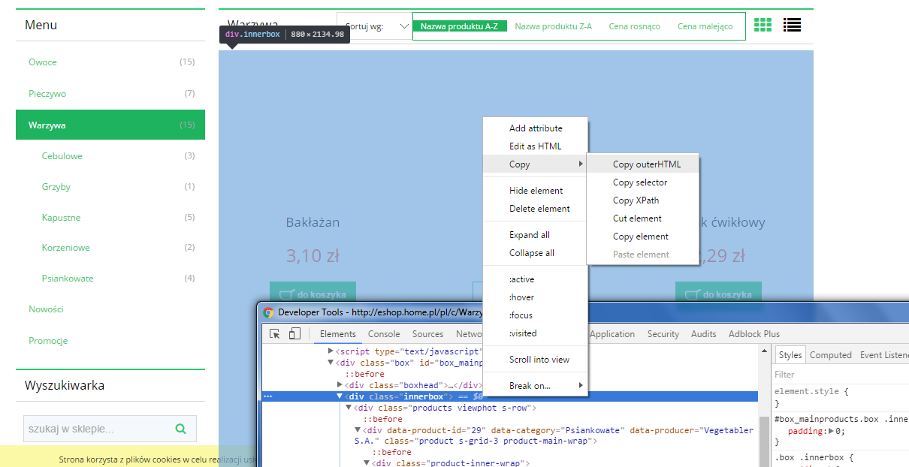Open the Sortuj wg dropdown
This screenshot has width=909, height=467.
click(x=374, y=26)
